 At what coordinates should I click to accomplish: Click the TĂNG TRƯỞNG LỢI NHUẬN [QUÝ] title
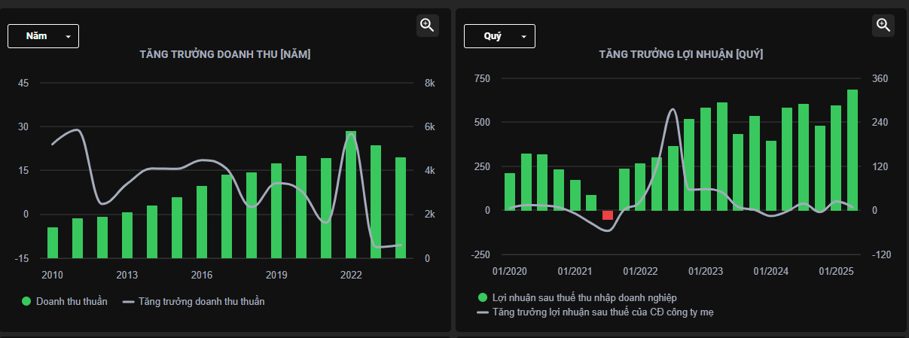pyautogui.click(x=682, y=54)
